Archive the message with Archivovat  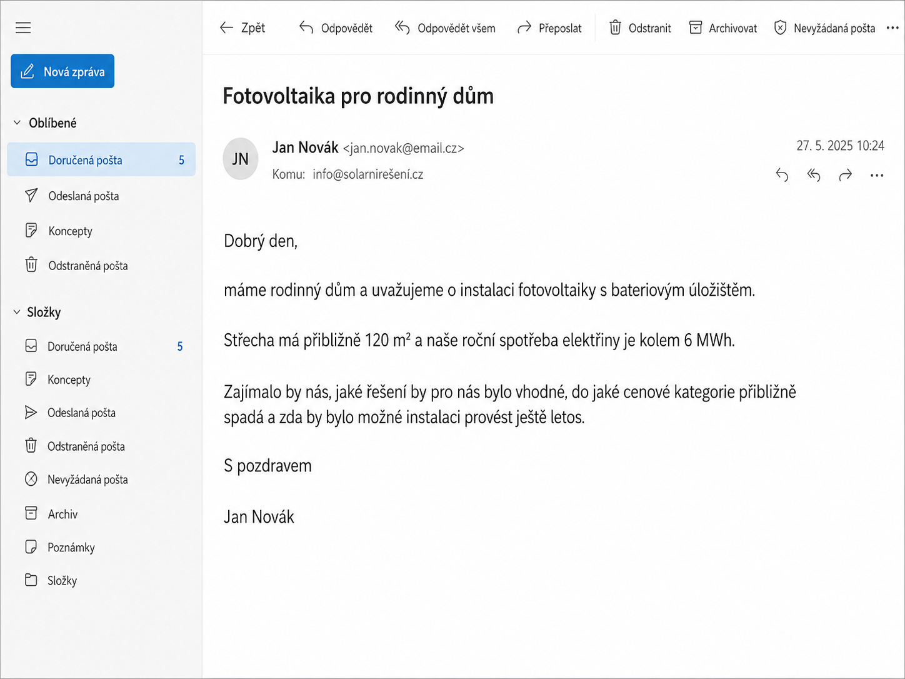723,28
